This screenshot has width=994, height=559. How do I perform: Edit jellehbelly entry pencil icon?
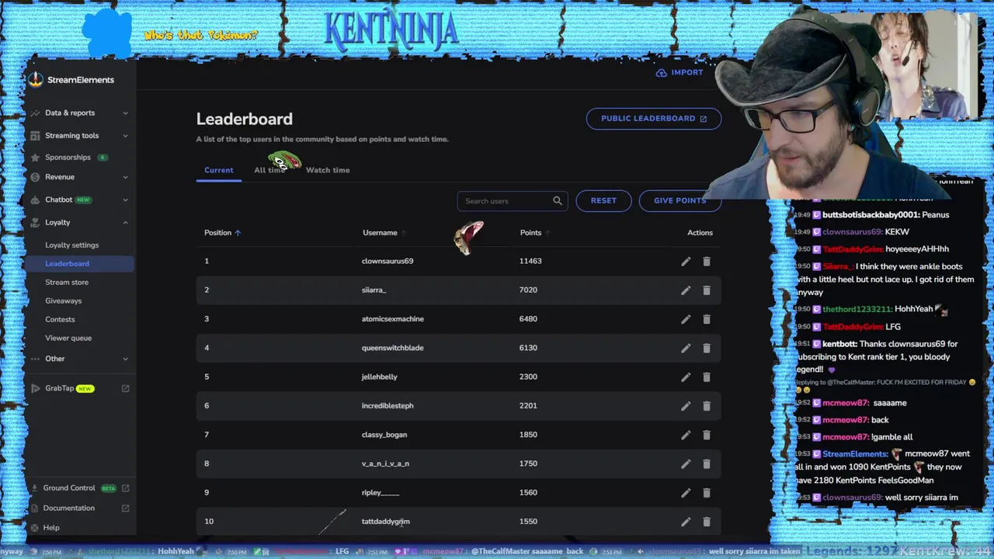tap(686, 377)
